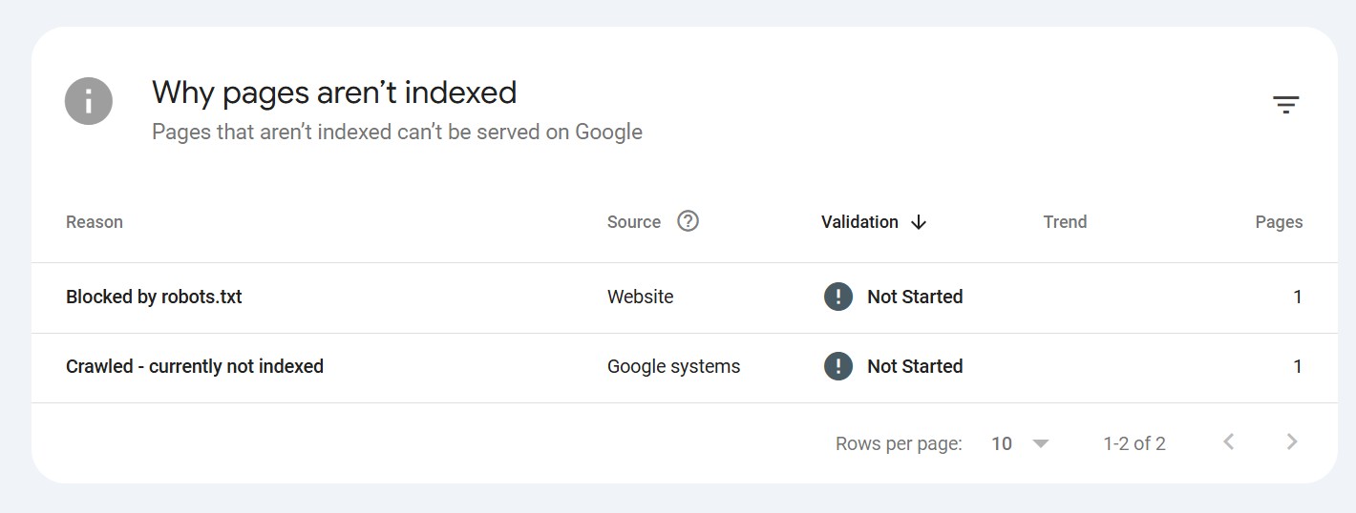Click the robots.txt row warning icon
Image resolution: width=1356 pixels, height=513 pixels.
click(x=837, y=297)
